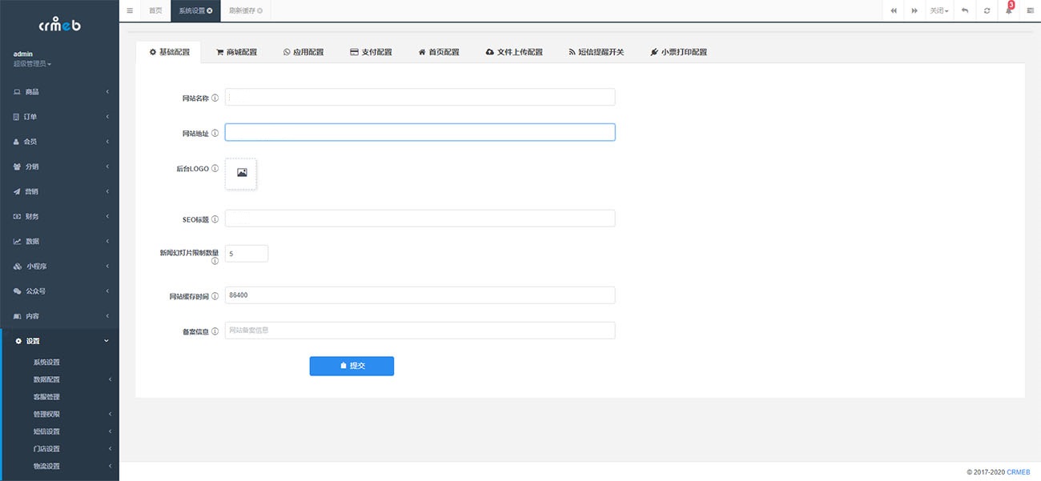This screenshot has width=1041, height=481.
Task: Upload image via 后台LOGO picture placeholder
Action: pyautogui.click(x=241, y=174)
